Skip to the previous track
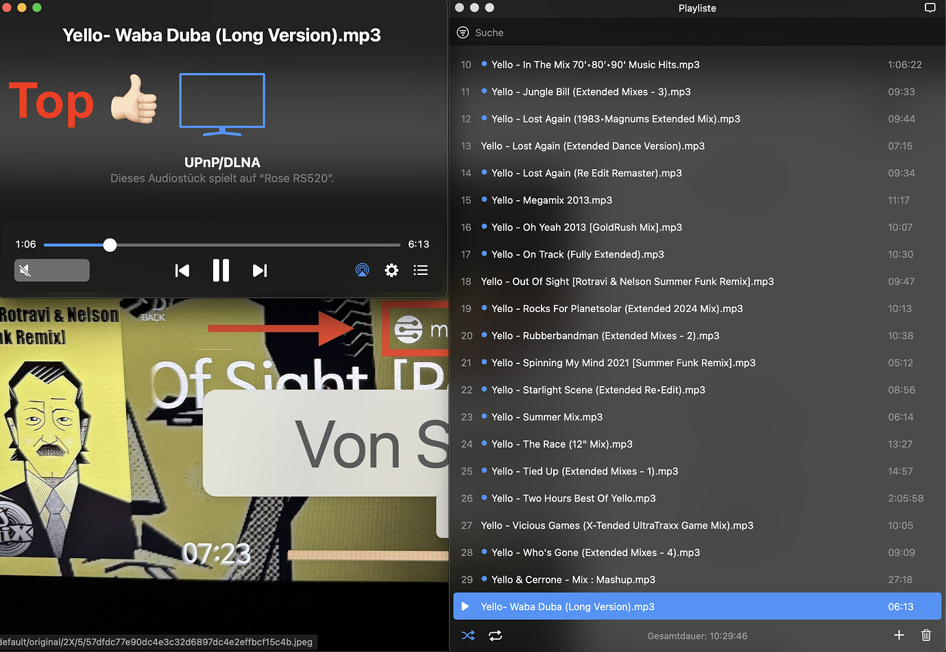The width and height of the screenshot is (946, 652). (182, 271)
